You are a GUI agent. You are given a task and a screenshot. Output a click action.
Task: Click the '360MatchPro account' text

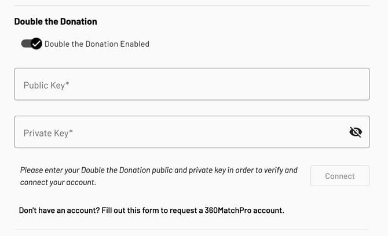click(x=243, y=210)
